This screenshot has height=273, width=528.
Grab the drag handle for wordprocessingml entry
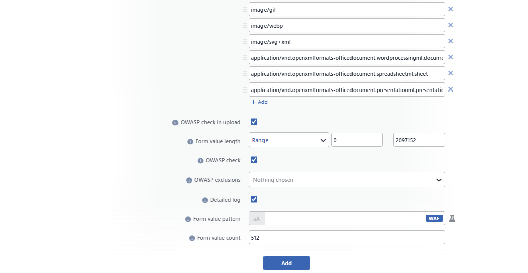click(x=245, y=58)
